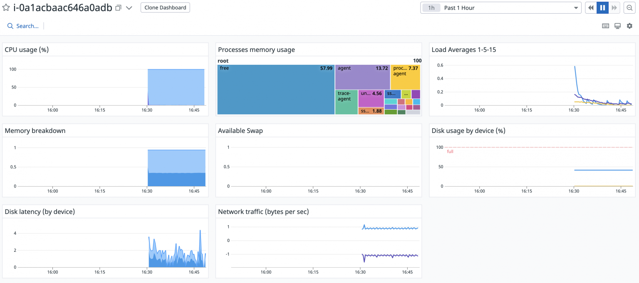Click the zoom-out magnifier icon

click(x=629, y=7)
